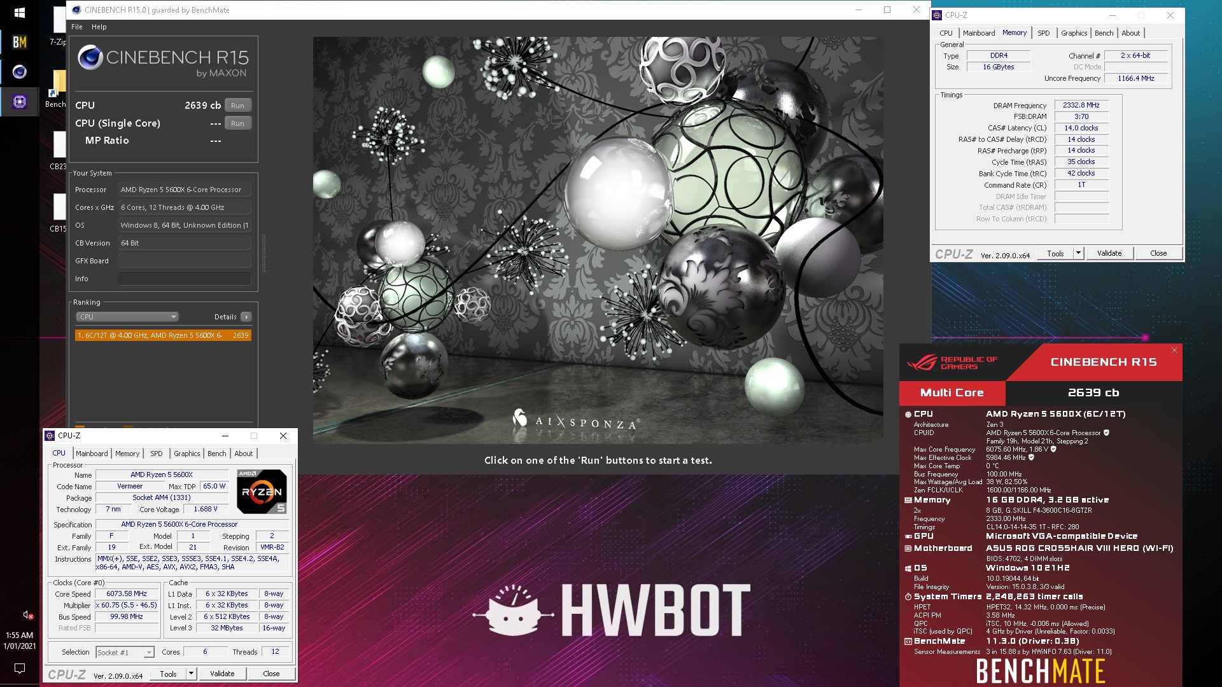
Task: Click the Cinebench window title bar icon
Action: pos(76,10)
